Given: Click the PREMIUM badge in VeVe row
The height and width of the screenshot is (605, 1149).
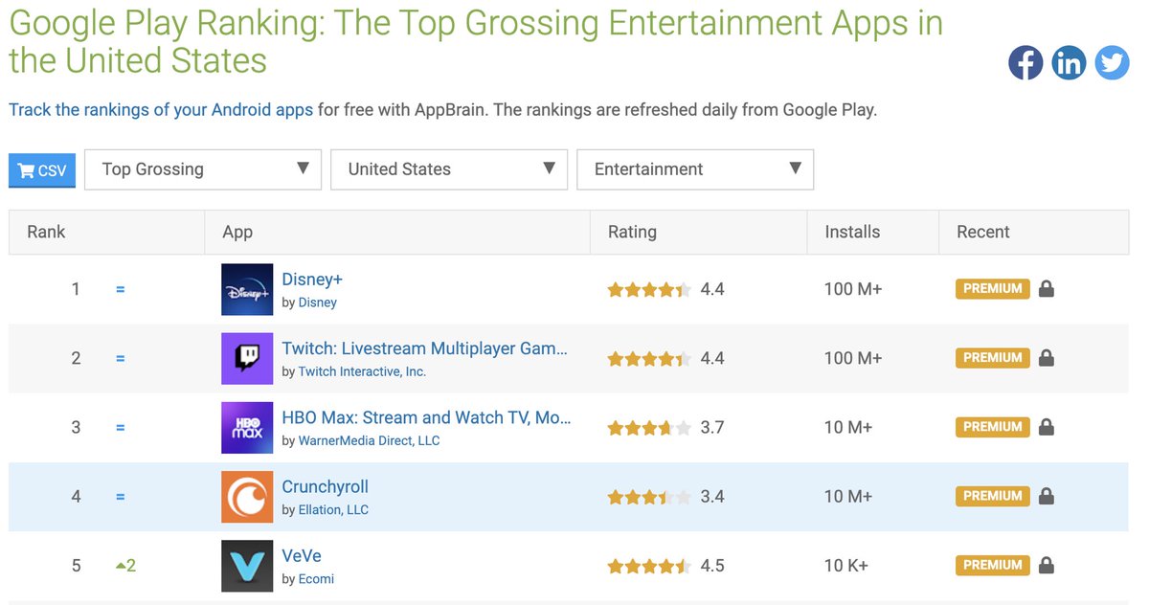Looking at the screenshot, I should [993, 565].
